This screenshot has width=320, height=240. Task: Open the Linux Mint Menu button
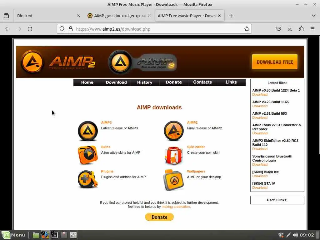click(x=13, y=235)
